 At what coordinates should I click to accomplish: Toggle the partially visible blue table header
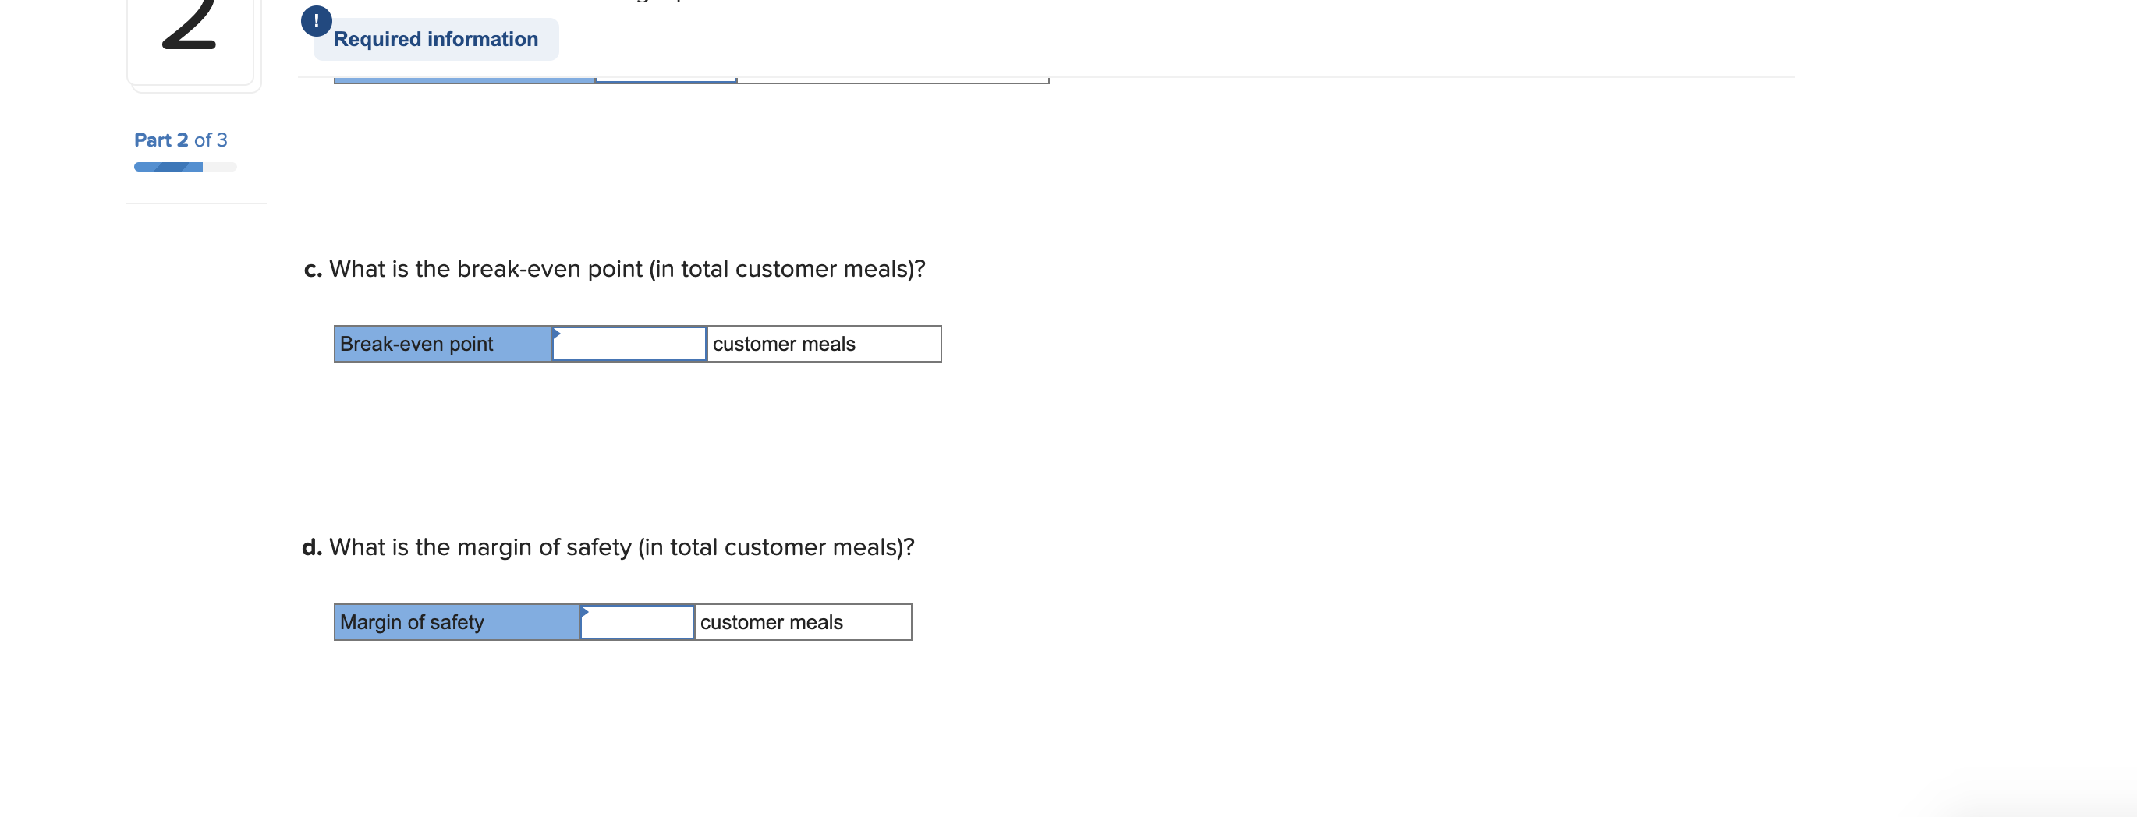465,78
